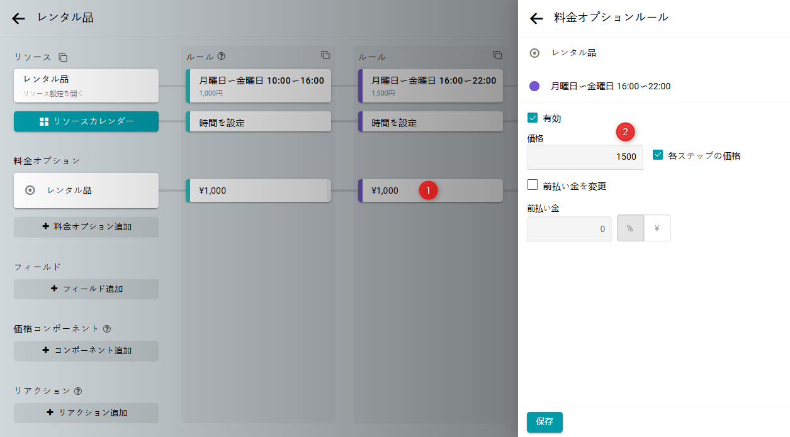
Task: Click 時間を設定 under the 10:00〜16:00 rule
Action: [x=259, y=122]
